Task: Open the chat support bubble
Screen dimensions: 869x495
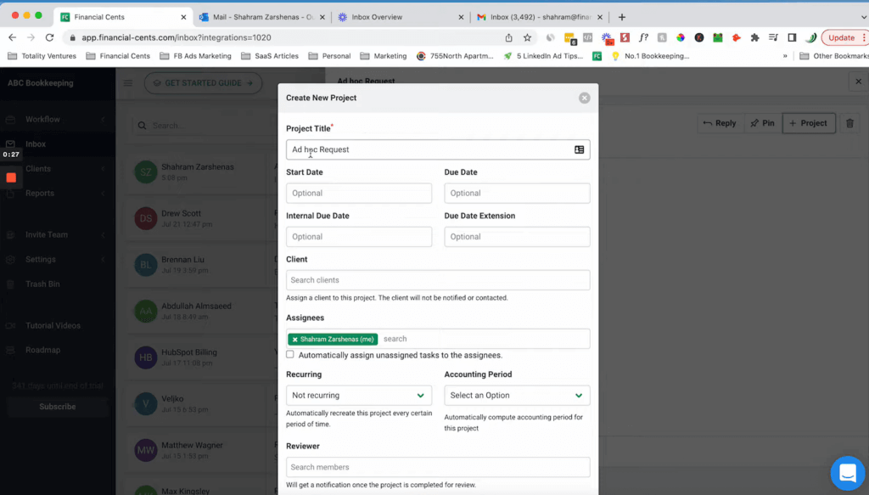Action: (846, 472)
